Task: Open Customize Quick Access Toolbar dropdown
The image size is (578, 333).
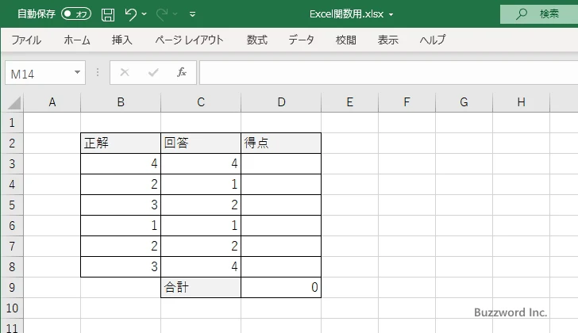Action: click(x=192, y=14)
